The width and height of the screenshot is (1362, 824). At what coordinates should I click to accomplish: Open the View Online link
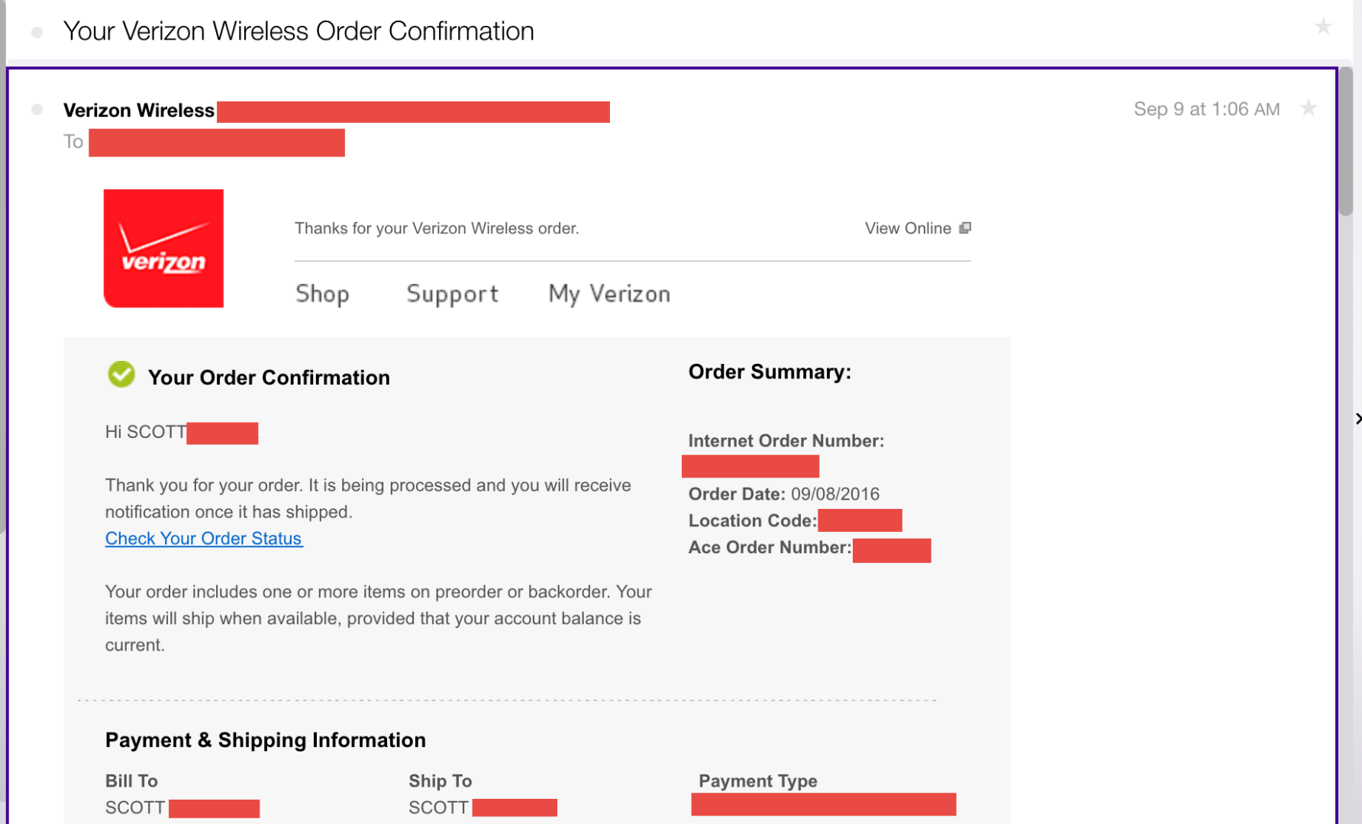point(908,228)
